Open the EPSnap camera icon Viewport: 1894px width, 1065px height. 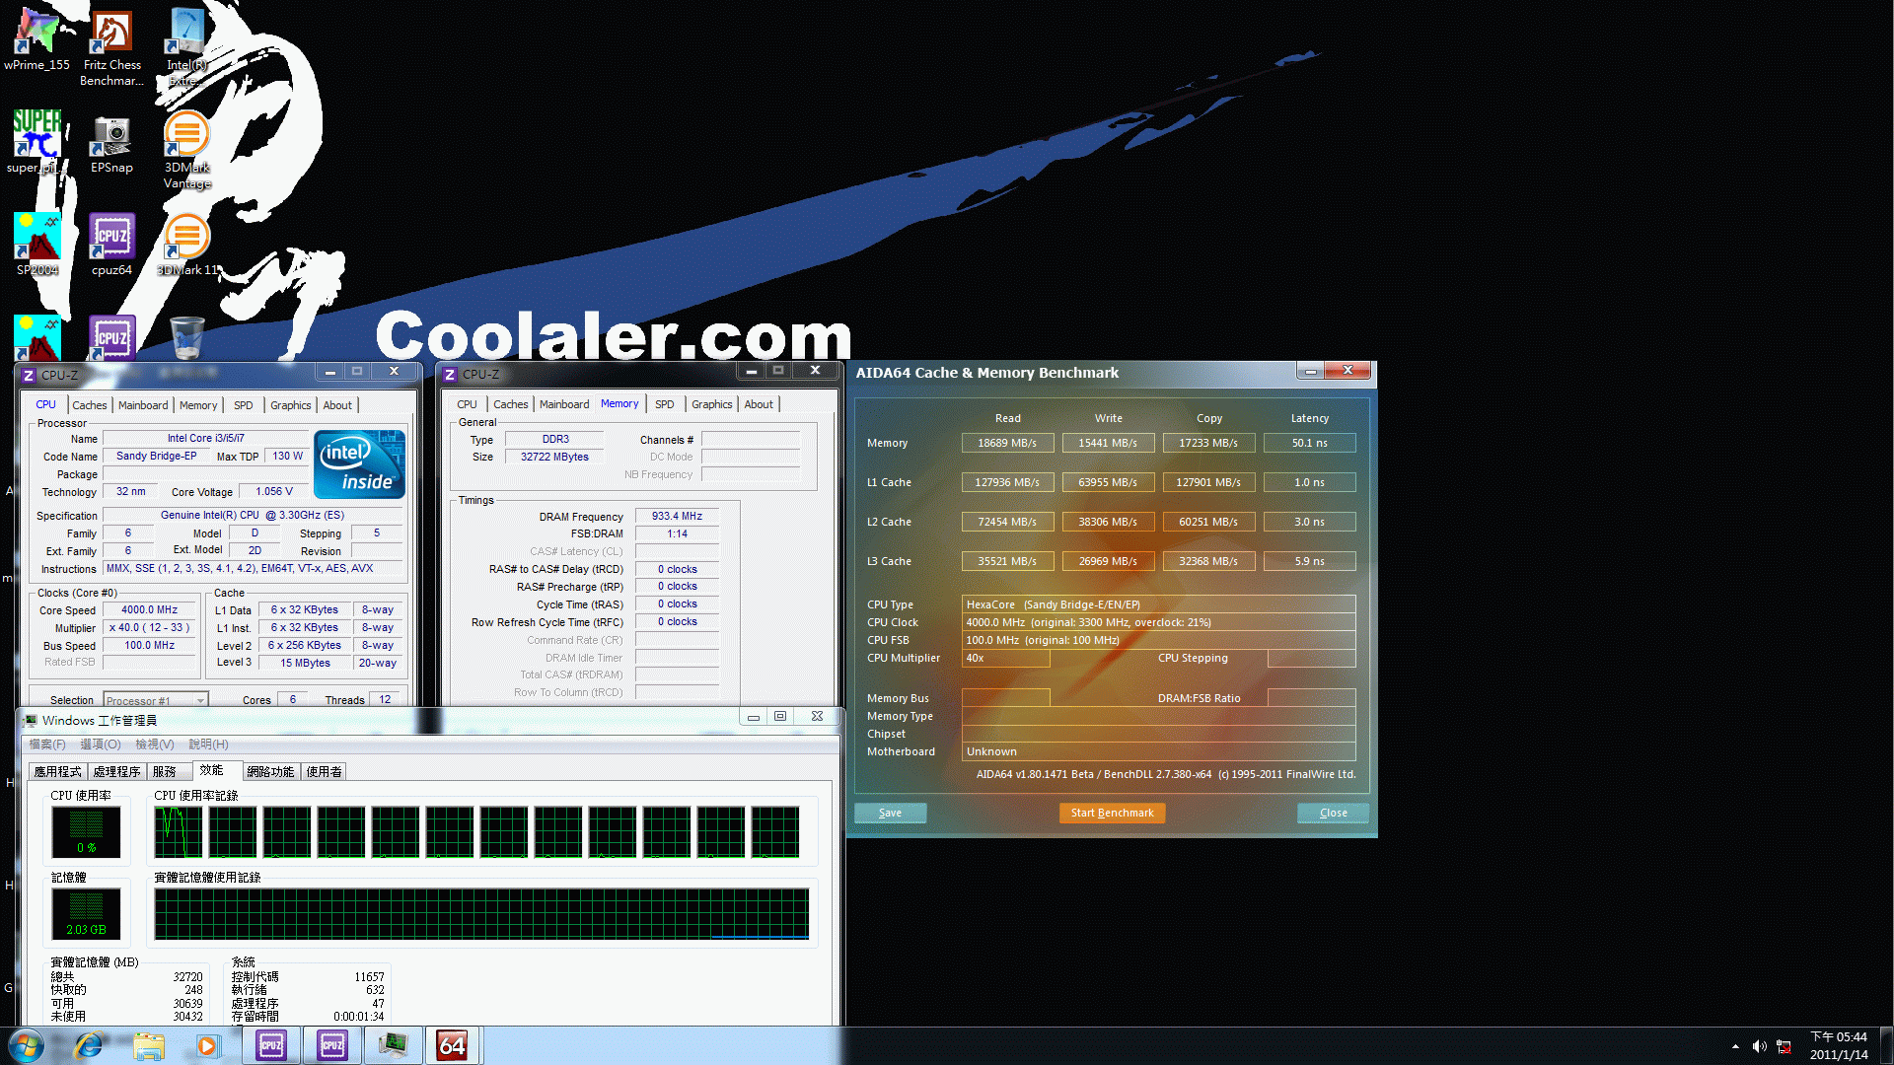(x=111, y=143)
